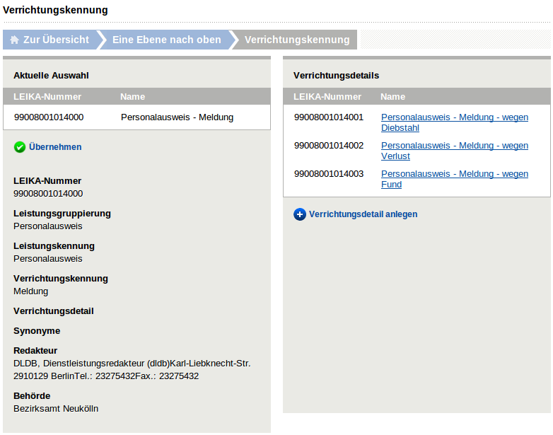
Task: Click the LEIKA-Nummer header in Verrichtungsdetails
Action: (x=327, y=97)
